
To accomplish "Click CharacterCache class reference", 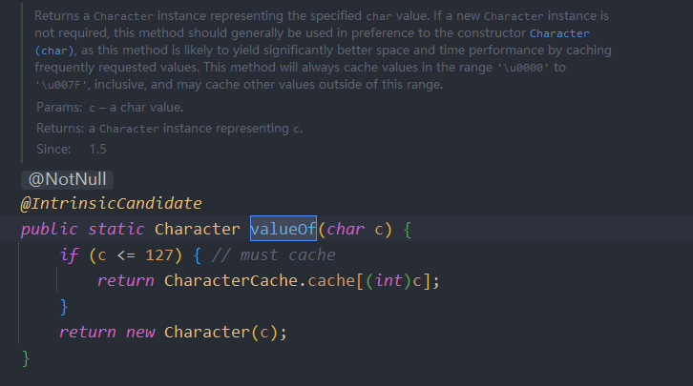I will (231, 280).
